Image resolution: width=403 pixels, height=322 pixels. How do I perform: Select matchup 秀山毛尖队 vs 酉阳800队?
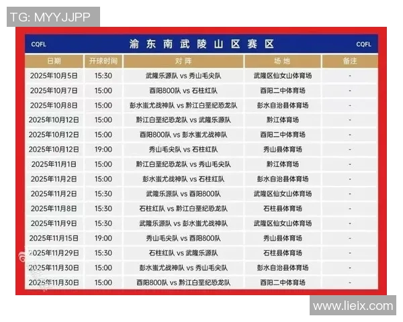tap(183, 238)
